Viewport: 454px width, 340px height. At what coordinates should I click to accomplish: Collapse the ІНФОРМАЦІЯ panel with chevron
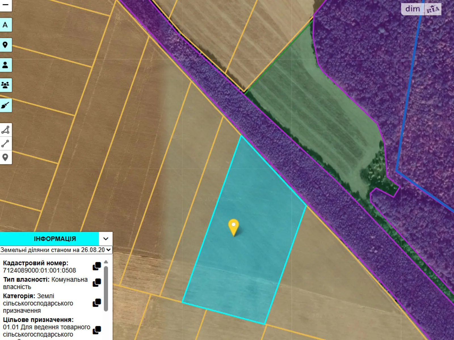(106, 239)
